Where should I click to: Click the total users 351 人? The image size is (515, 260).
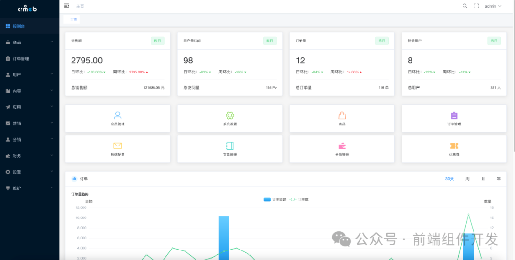coord(495,88)
